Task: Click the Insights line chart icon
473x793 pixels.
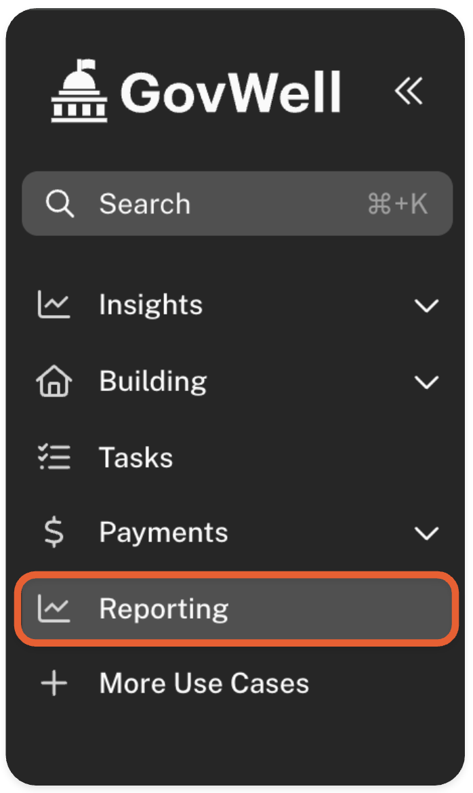Action: tap(54, 305)
